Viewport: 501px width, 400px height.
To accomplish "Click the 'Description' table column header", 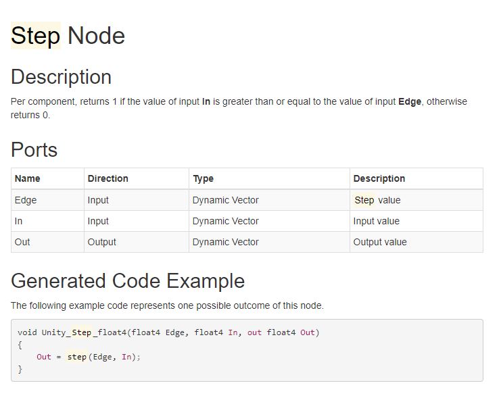I will pos(379,178).
